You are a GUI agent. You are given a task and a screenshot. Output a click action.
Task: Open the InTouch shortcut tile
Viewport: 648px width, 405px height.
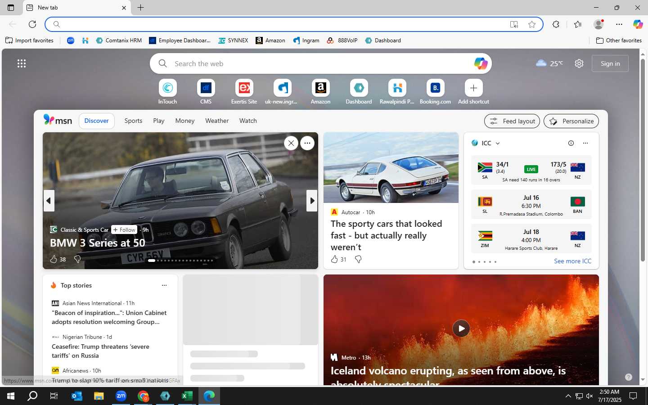[167, 92]
